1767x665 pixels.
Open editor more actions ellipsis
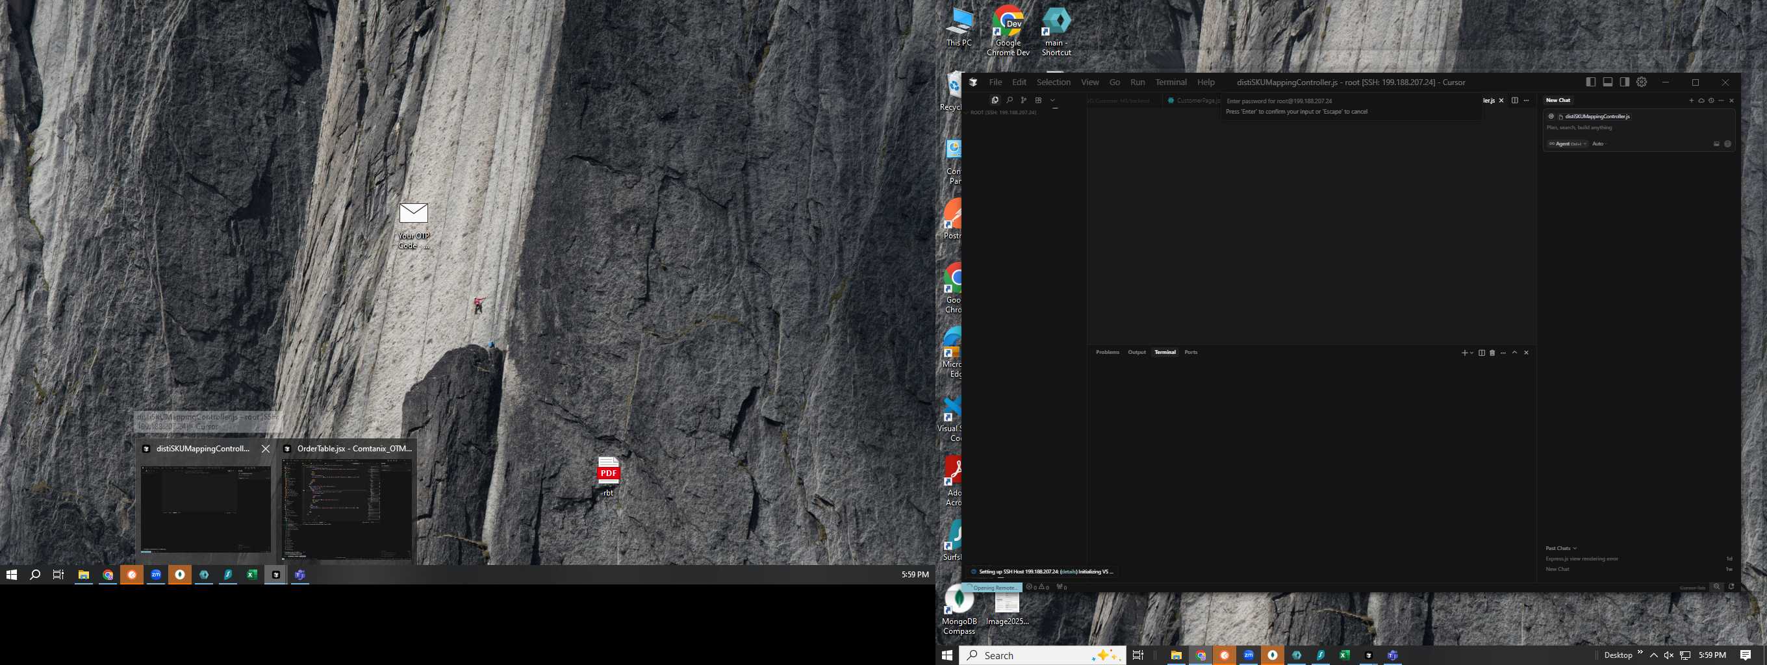1526,101
